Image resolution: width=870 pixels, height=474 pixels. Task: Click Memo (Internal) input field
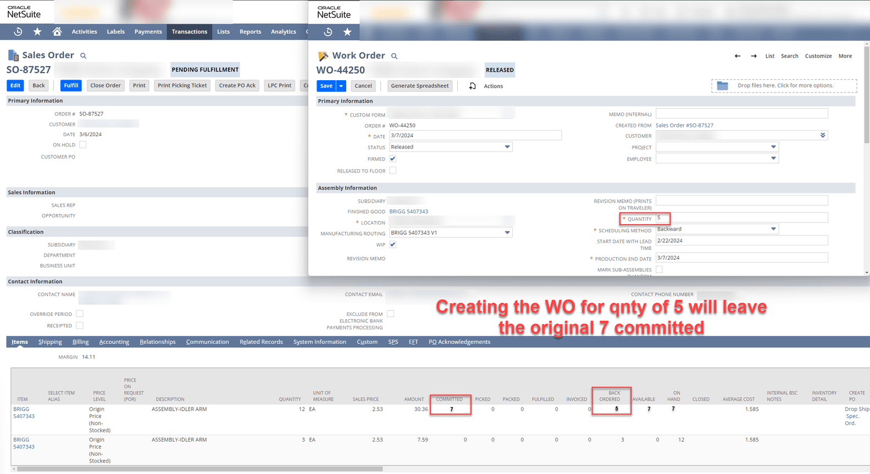(742, 114)
